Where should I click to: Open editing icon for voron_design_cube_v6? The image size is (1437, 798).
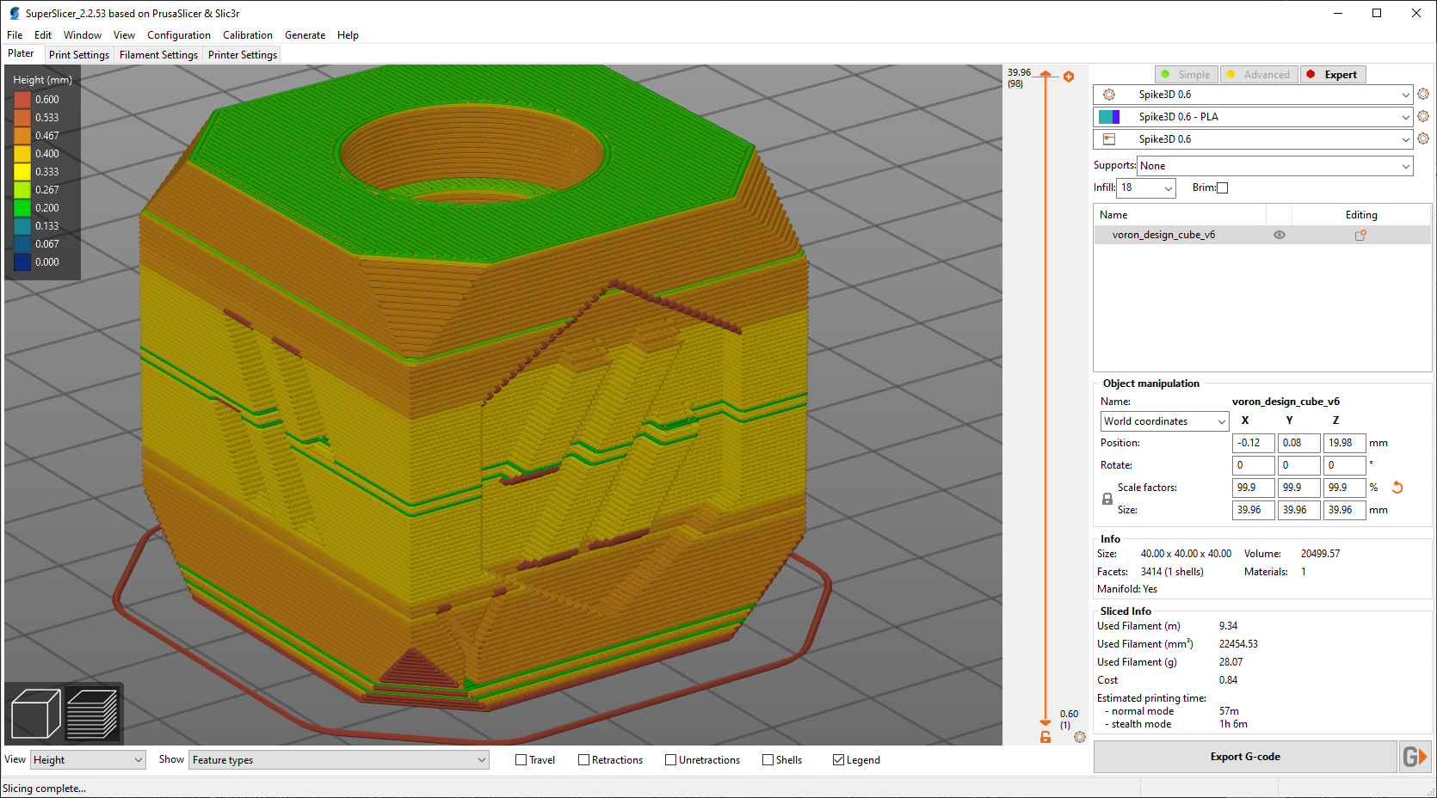1360,235
